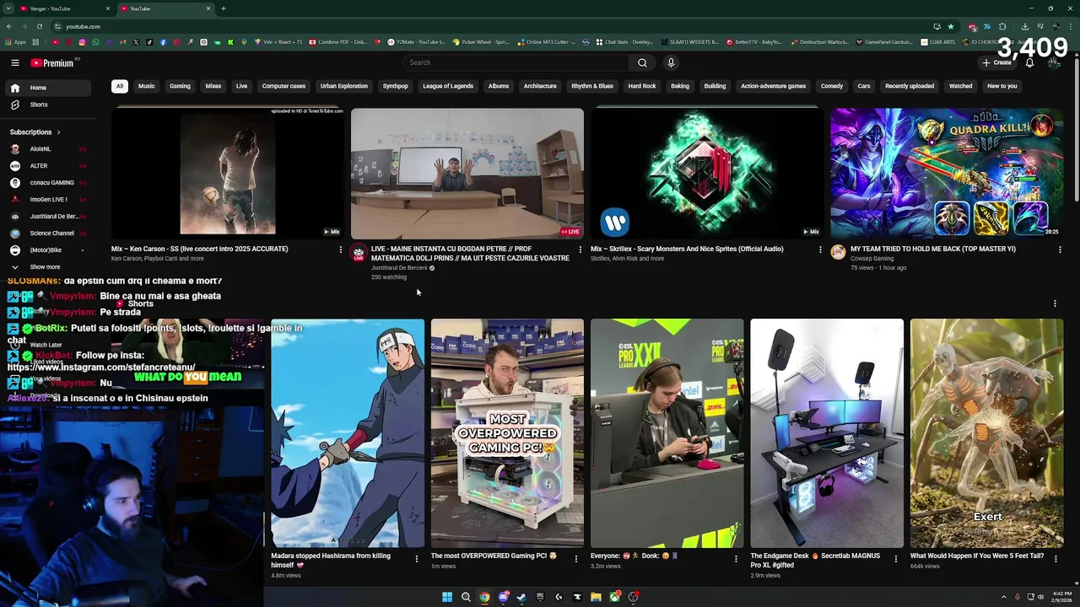Open the YouTube guide hamburger menu
This screenshot has width=1080, height=607.
click(15, 62)
